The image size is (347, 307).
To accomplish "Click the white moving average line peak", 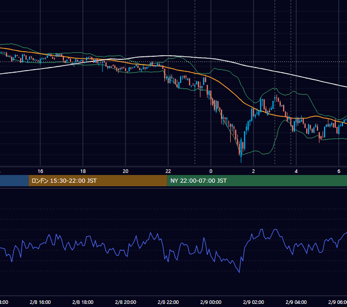I will tap(167, 55).
